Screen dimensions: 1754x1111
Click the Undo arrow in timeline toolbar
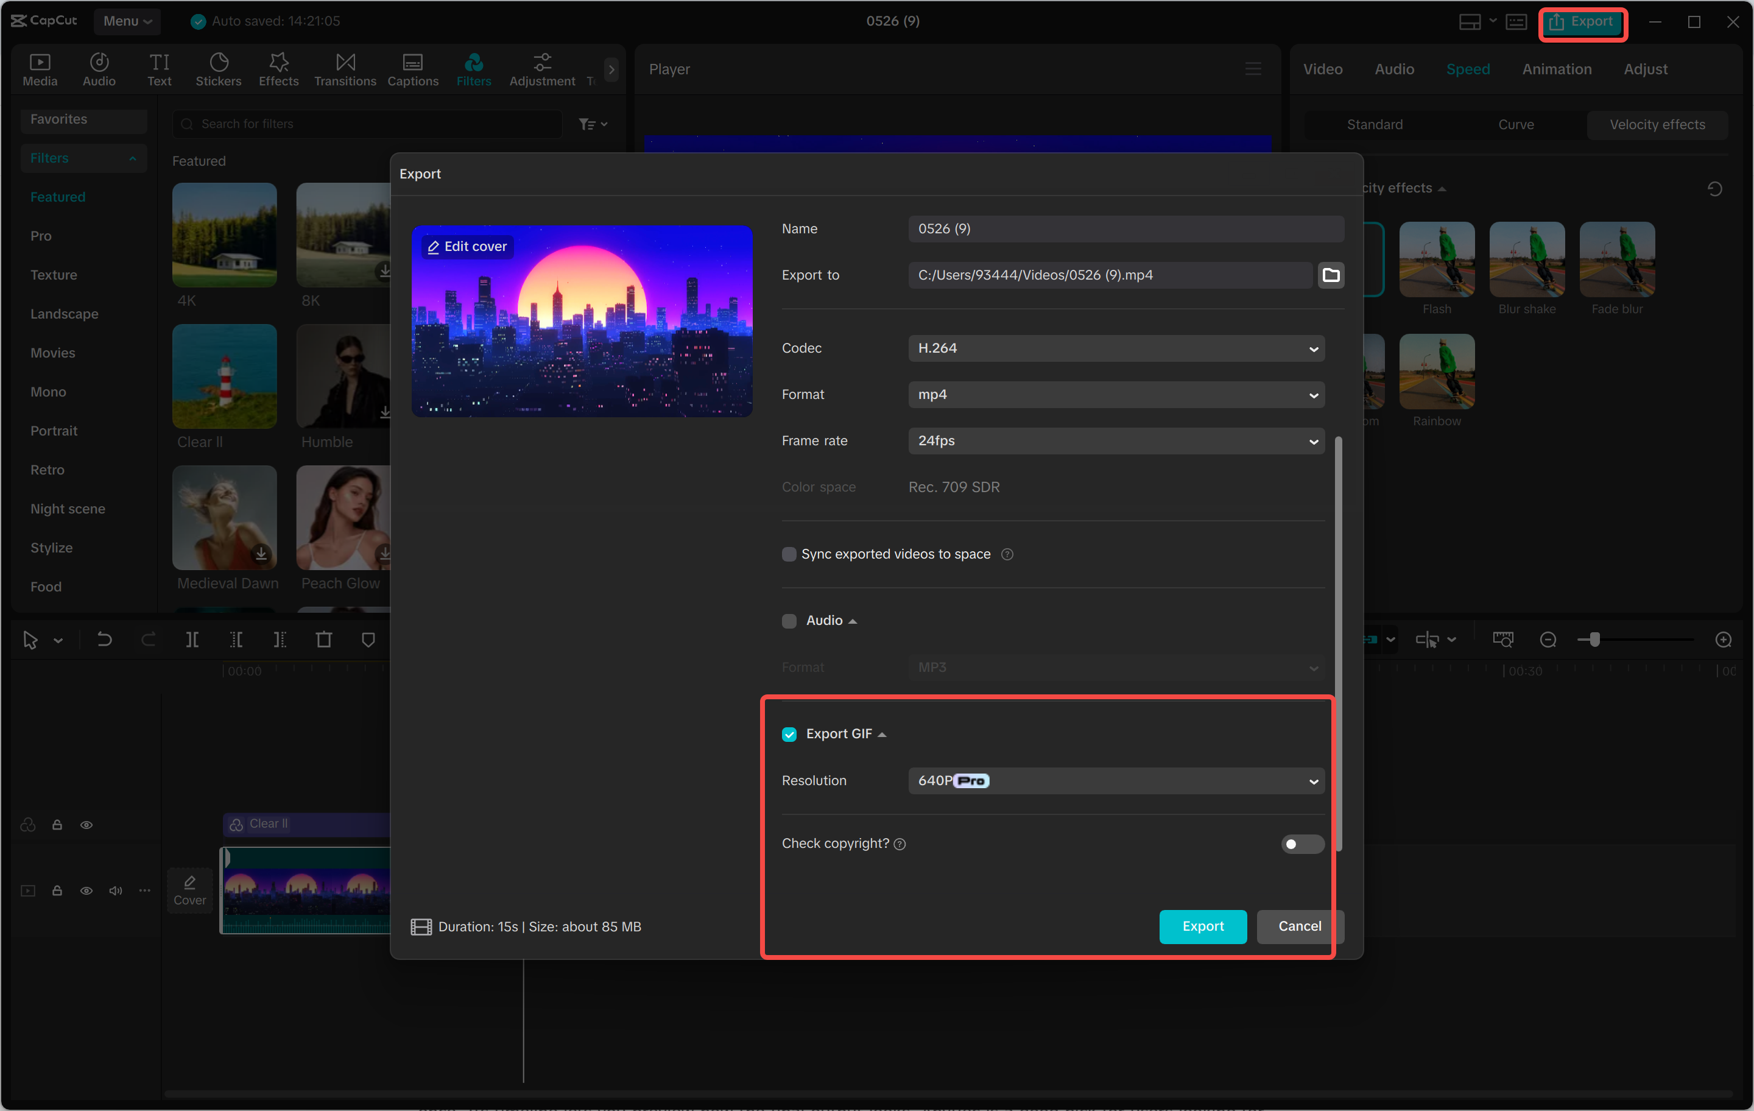click(104, 640)
